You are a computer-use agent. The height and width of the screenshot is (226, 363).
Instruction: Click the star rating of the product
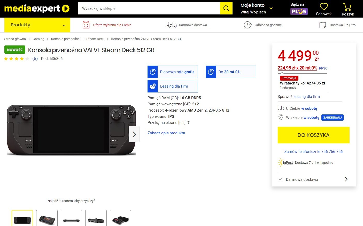coord(17,59)
